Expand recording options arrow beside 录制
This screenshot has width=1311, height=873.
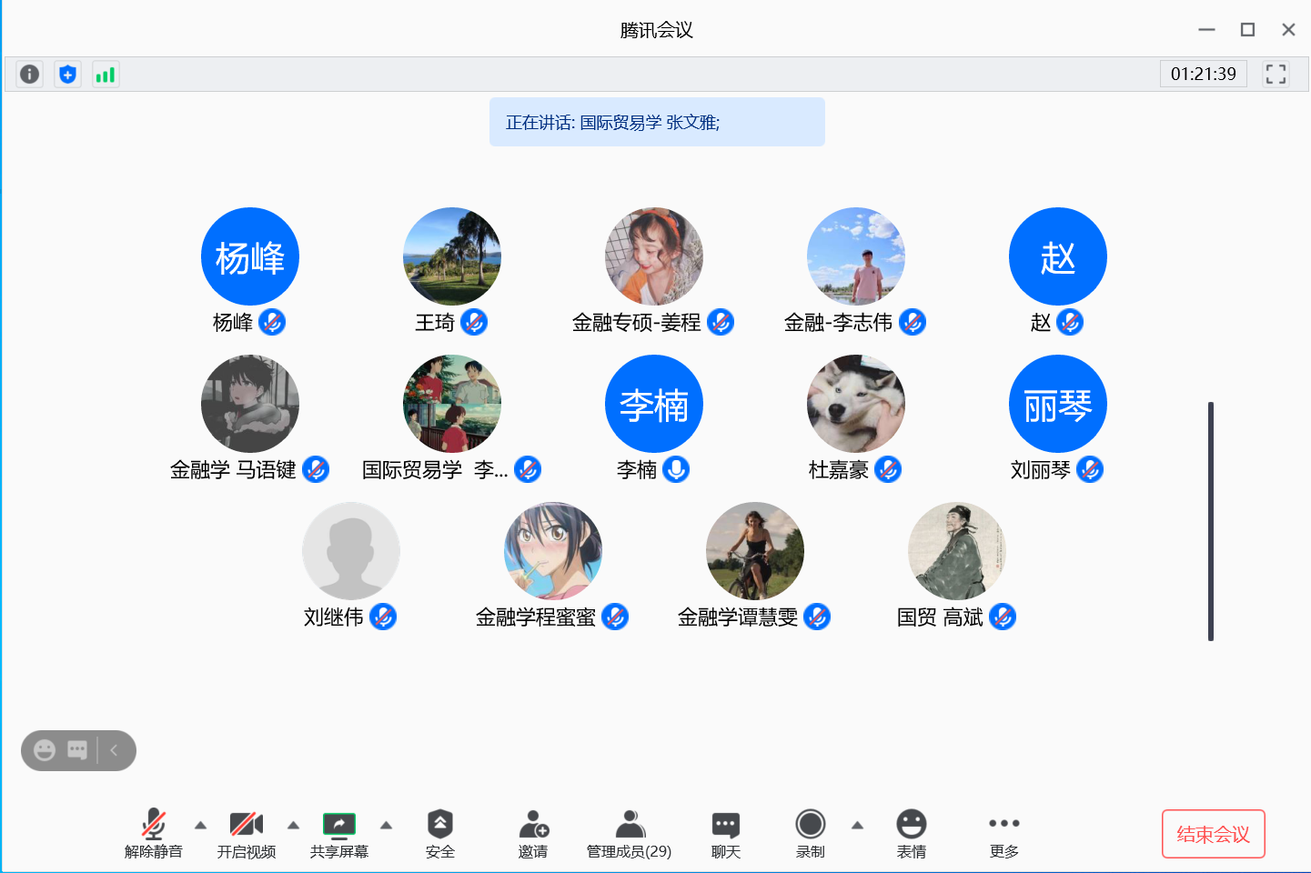point(857,826)
